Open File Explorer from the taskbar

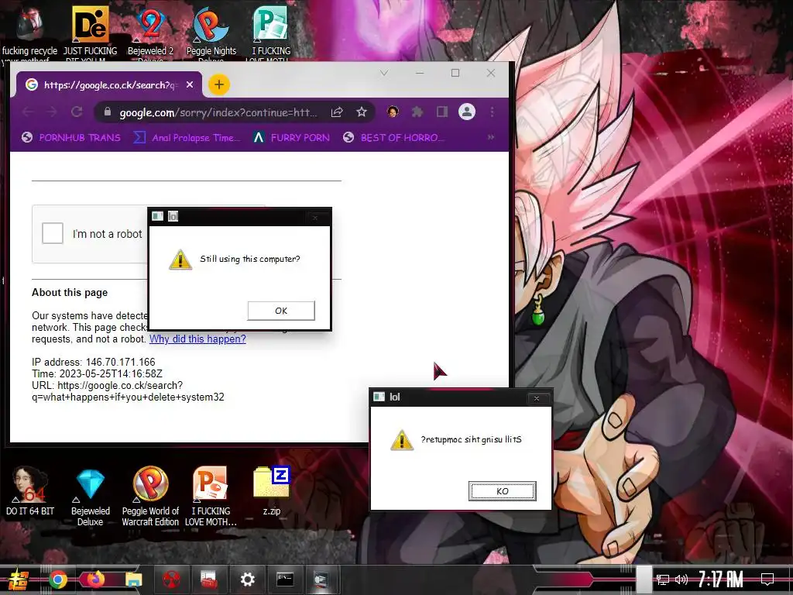pyautogui.click(x=133, y=580)
